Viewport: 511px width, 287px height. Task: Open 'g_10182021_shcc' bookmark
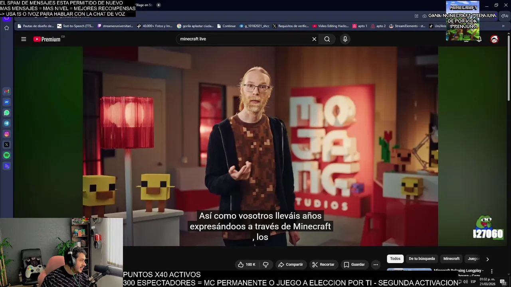pyautogui.click(x=254, y=26)
